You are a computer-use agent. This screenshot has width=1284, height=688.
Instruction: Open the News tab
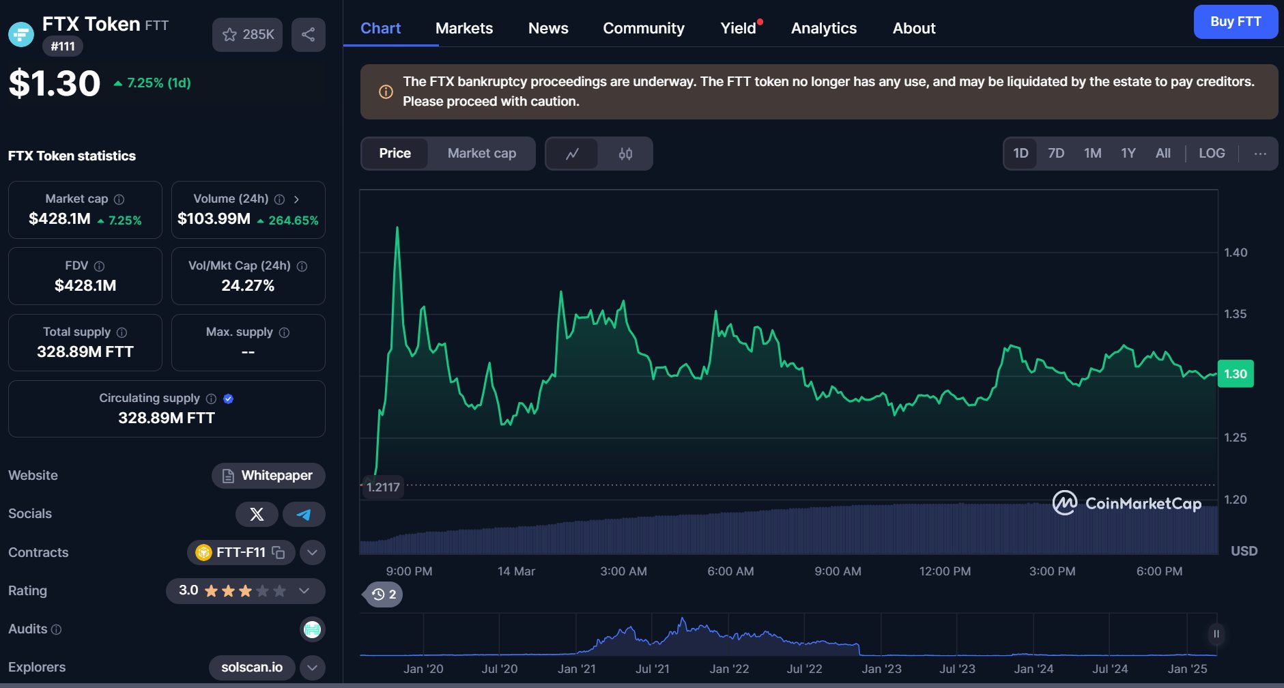point(548,28)
